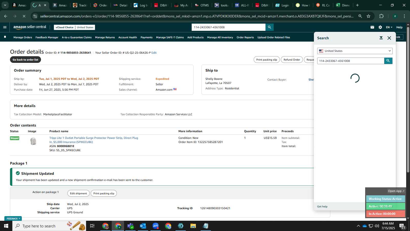
Task: Click the bookmark flag icon in nav bar
Action: point(5,37)
